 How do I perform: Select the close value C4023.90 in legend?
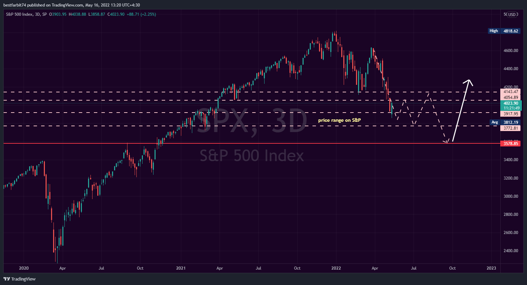pos(116,14)
